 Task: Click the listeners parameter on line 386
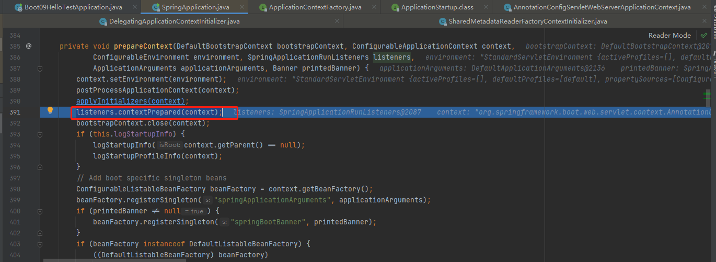tap(392, 57)
